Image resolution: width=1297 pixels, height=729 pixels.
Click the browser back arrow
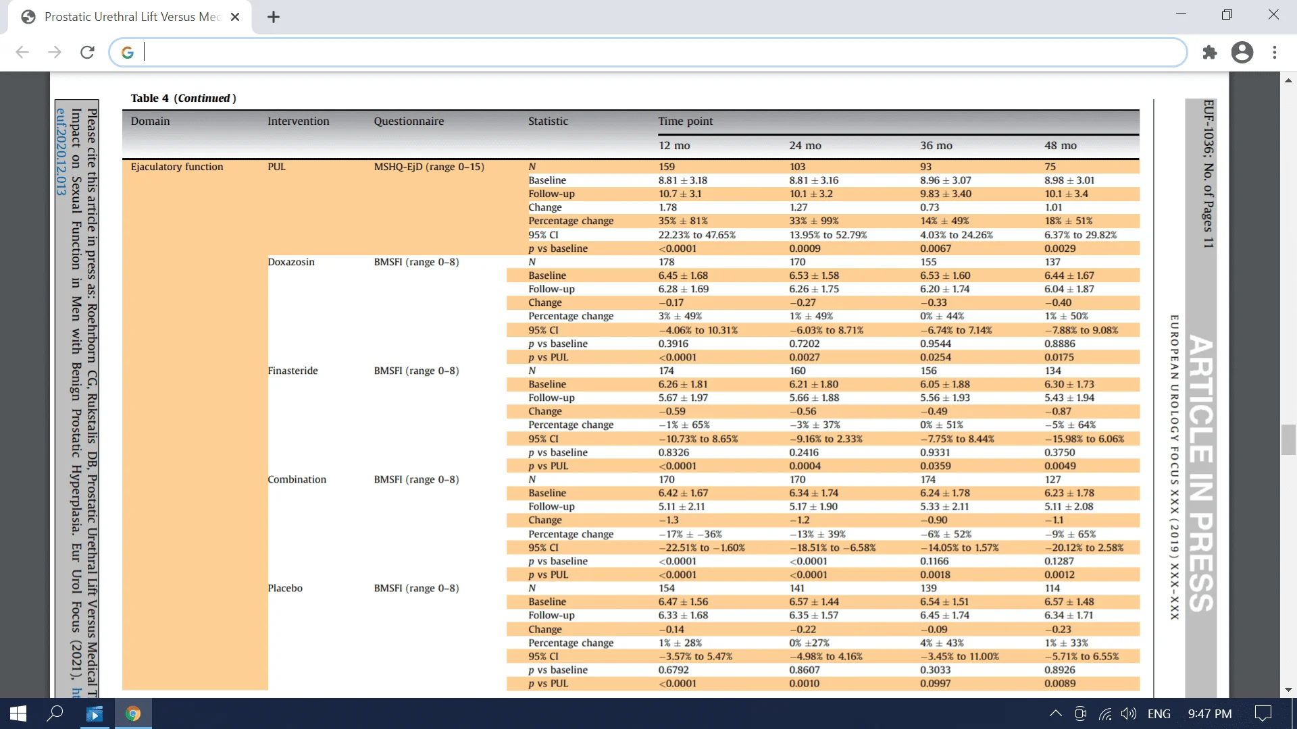pyautogui.click(x=22, y=53)
